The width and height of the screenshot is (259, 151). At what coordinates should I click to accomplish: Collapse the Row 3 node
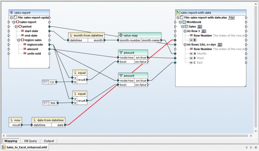tap(185, 31)
